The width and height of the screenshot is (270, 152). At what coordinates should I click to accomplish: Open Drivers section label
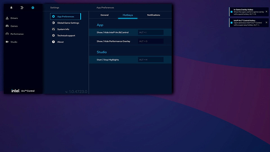pyautogui.click(x=14, y=18)
